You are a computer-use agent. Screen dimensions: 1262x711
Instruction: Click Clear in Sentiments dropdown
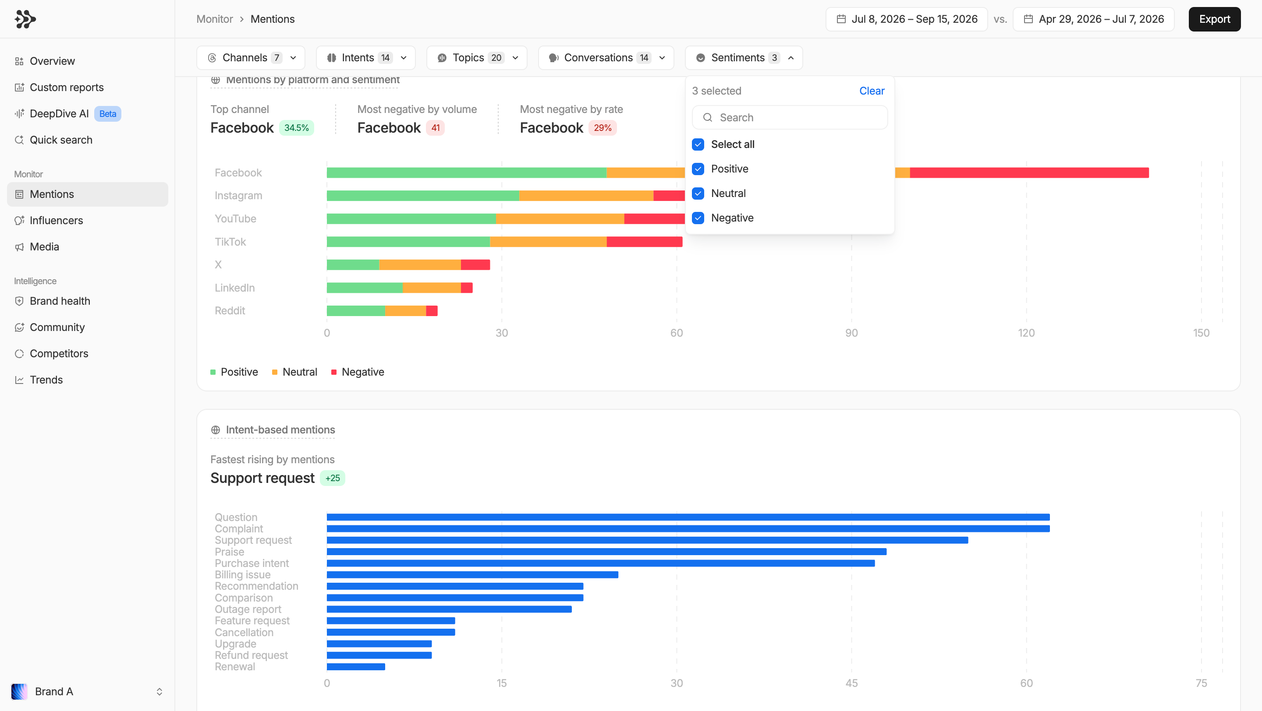872,91
